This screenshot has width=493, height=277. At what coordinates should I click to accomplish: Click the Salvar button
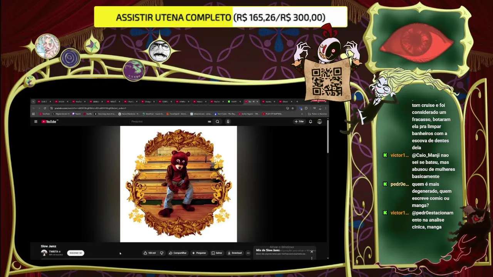[x=216, y=253]
